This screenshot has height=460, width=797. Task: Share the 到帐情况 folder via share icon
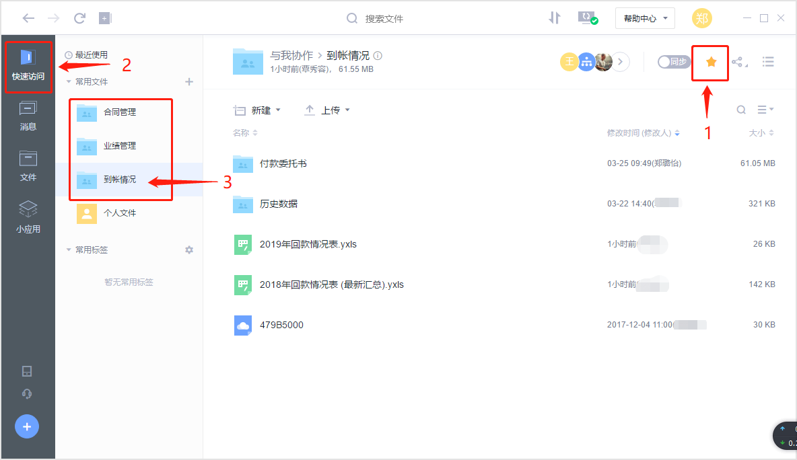pos(739,61)
